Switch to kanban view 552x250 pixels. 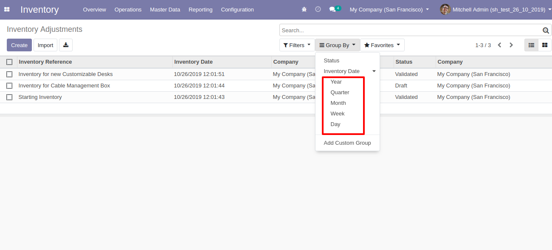coord(545,45)
